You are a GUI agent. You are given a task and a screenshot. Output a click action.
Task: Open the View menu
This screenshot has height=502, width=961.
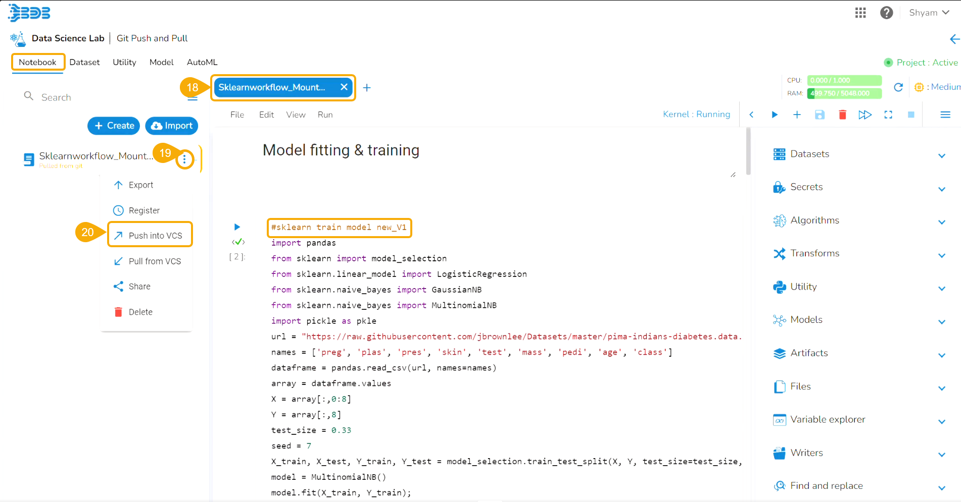[296, 115]
